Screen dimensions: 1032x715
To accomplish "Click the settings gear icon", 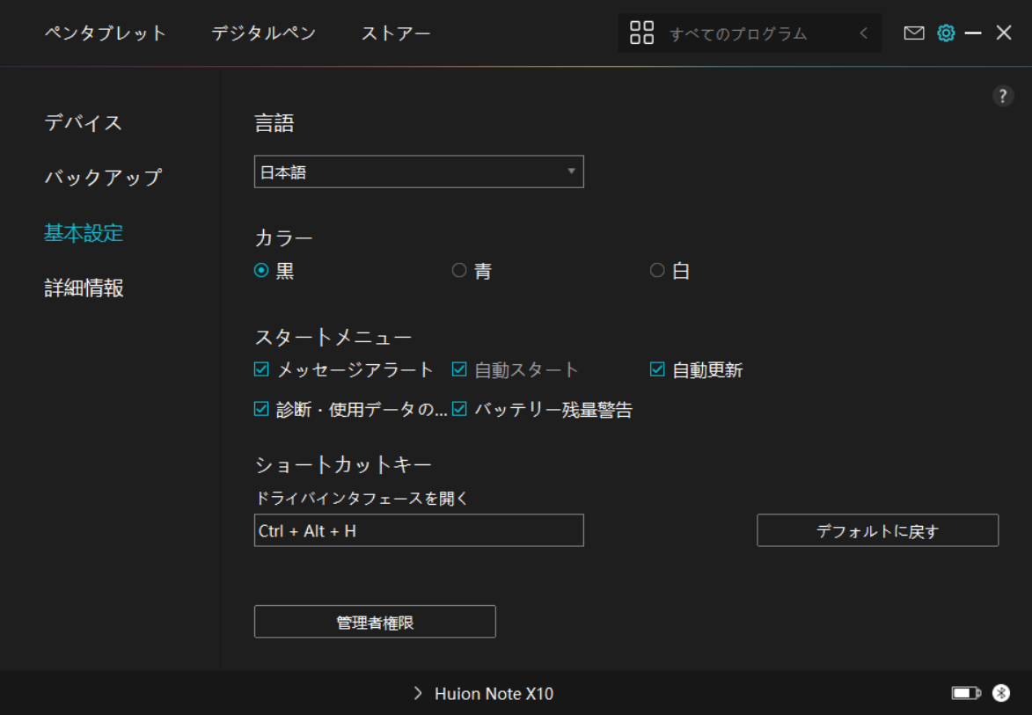I will point(946,33).
